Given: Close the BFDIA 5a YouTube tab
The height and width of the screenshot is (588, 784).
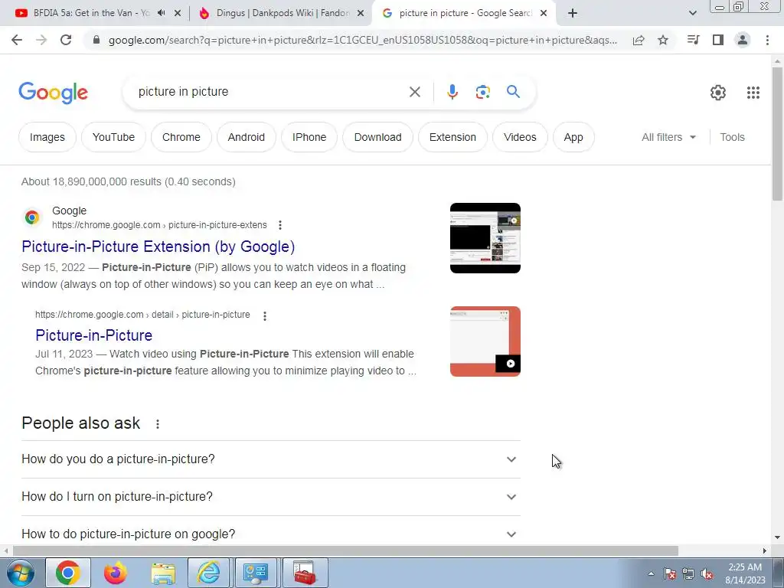Looking at the screenshot, I should [x=178, y=14].
